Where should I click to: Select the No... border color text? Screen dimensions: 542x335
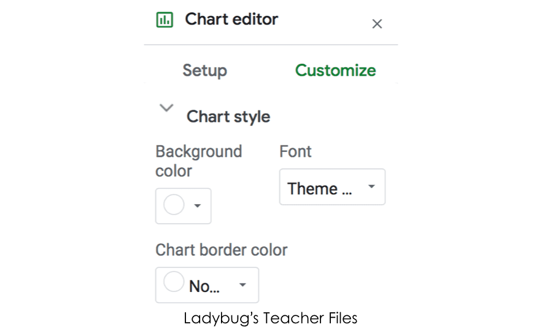click(x=204, y=286)
